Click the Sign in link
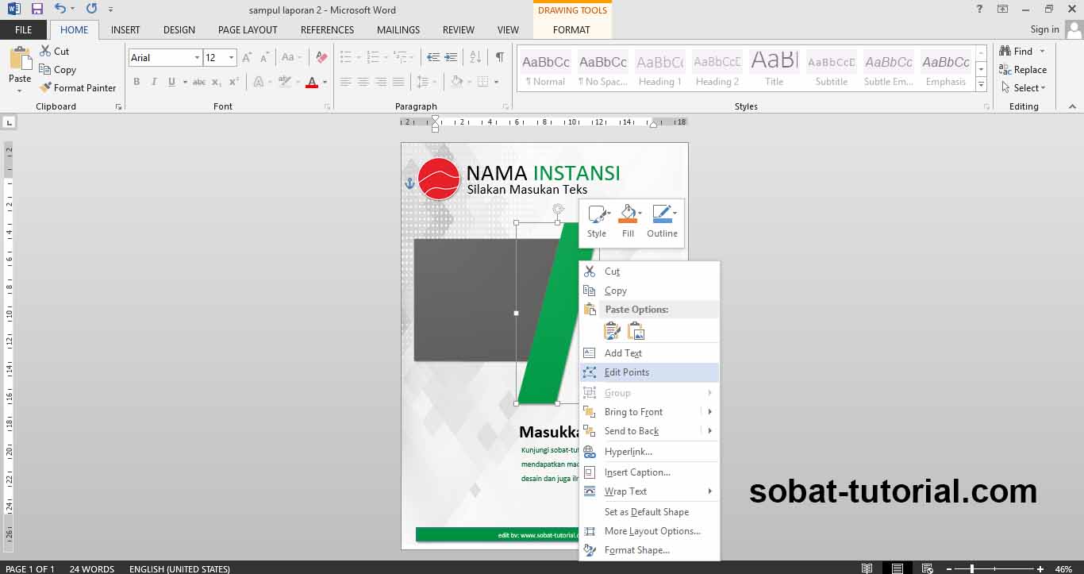The width and height of the screenshot is (1084, 574). 1044,29
